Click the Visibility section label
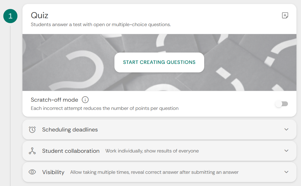301x186 pixels. [53, 172]
